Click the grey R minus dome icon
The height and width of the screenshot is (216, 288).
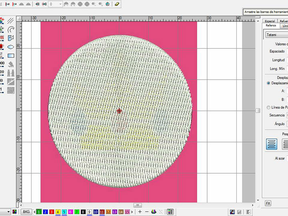(x=66, y=4)
